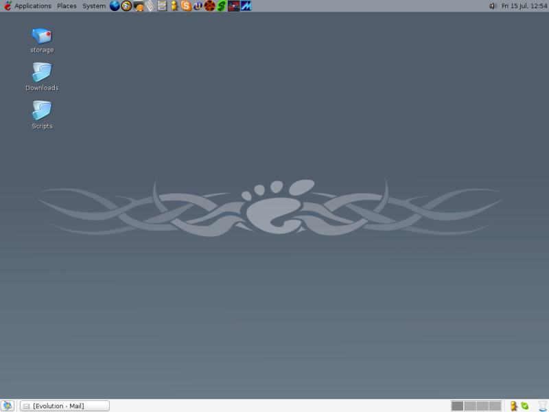Launch Skype from the top panel
The image size is (549, 412).
(186, 6)
